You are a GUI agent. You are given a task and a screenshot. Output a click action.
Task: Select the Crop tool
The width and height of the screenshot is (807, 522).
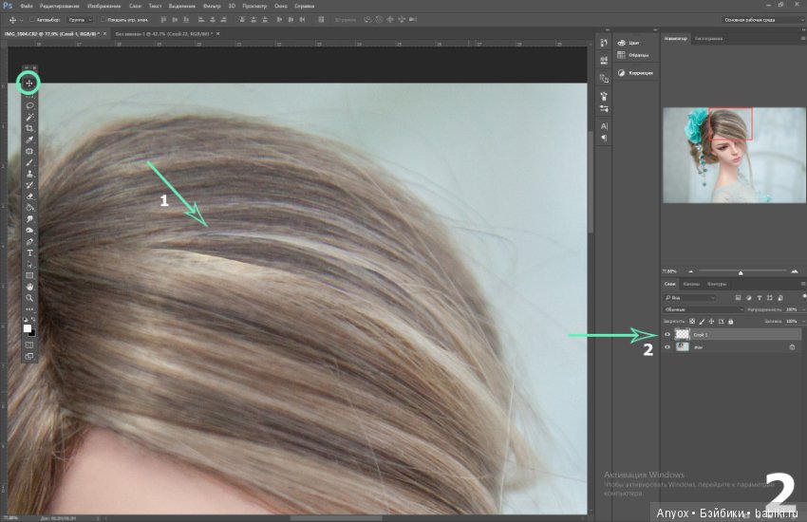point(29,128)
